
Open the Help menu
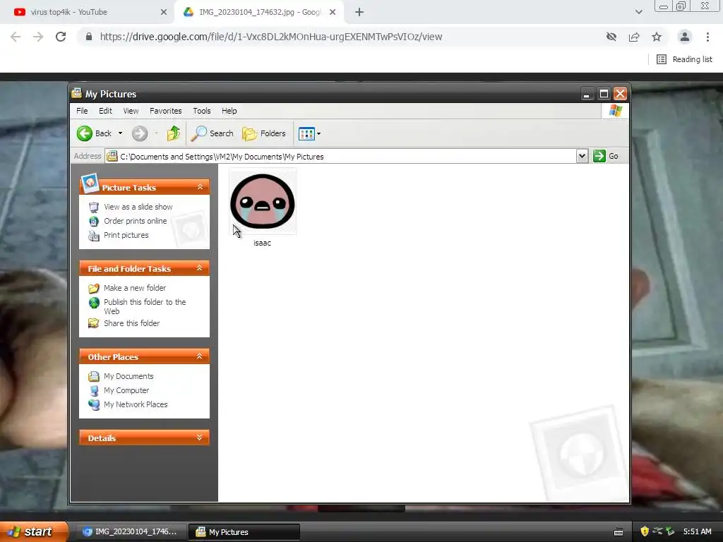pos(229,111)
